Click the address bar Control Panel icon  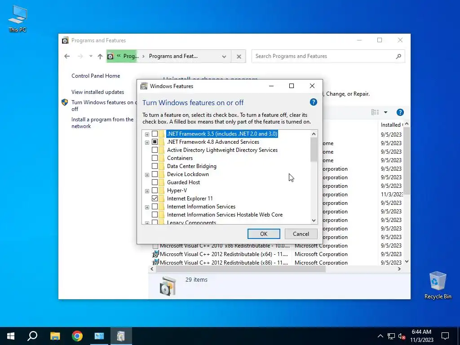111,56
